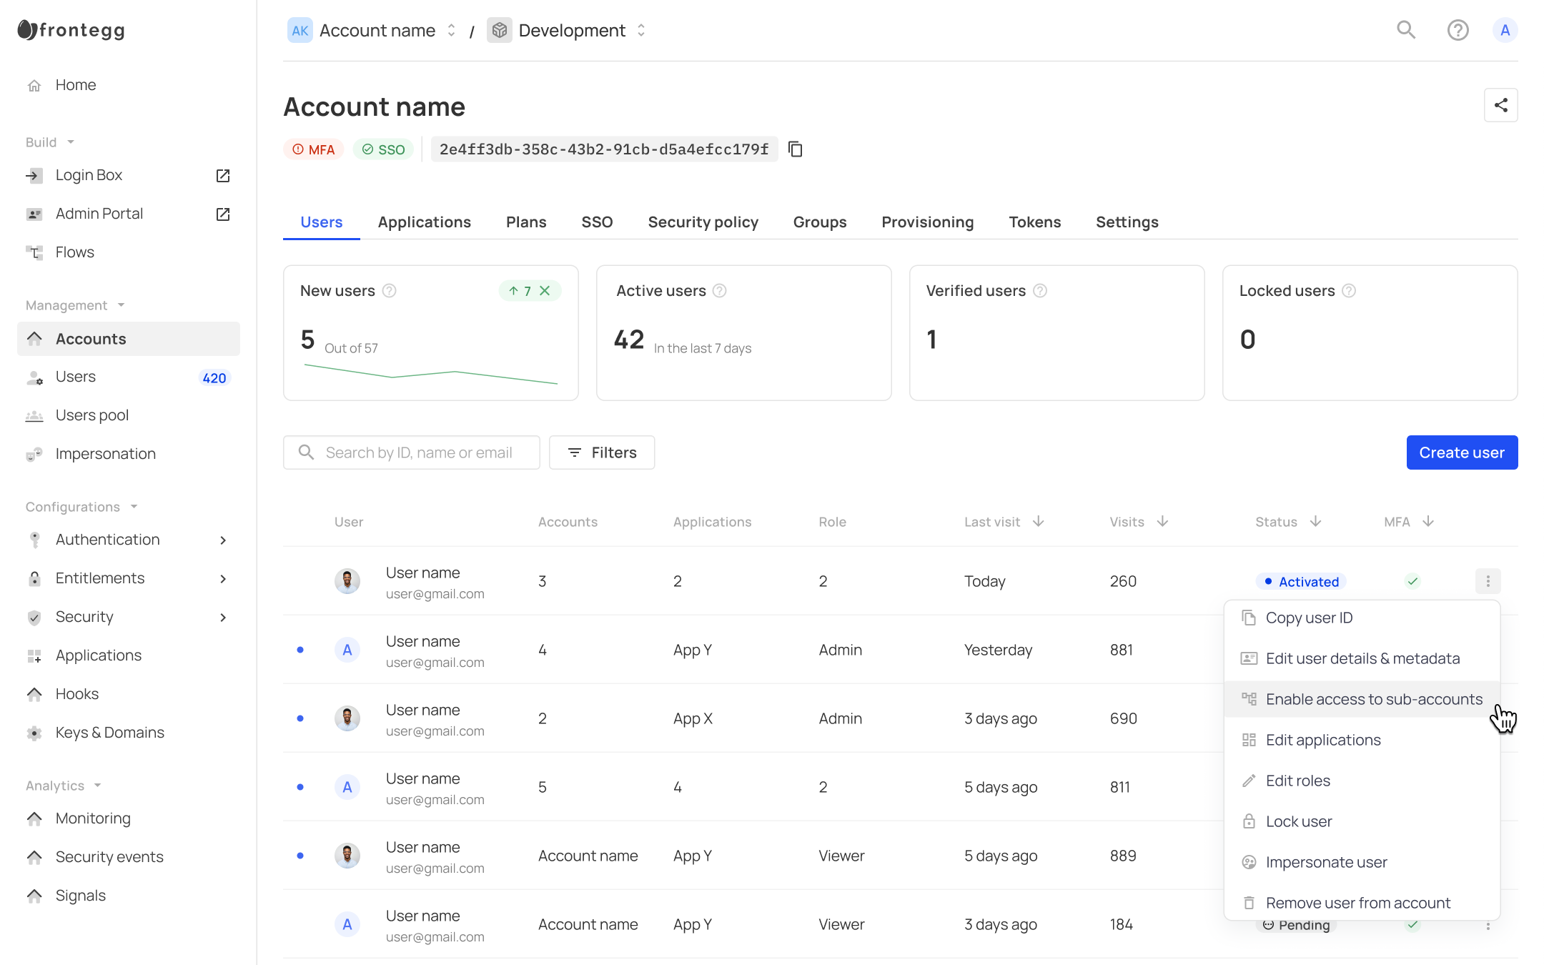This screenshot has height=965, width=1544.
Task: Show info tooltip for Active users
Action: click(720, 291)
